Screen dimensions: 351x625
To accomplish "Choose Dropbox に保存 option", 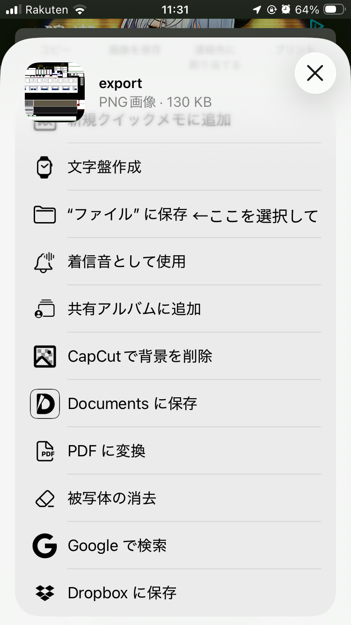I will 122,593.
